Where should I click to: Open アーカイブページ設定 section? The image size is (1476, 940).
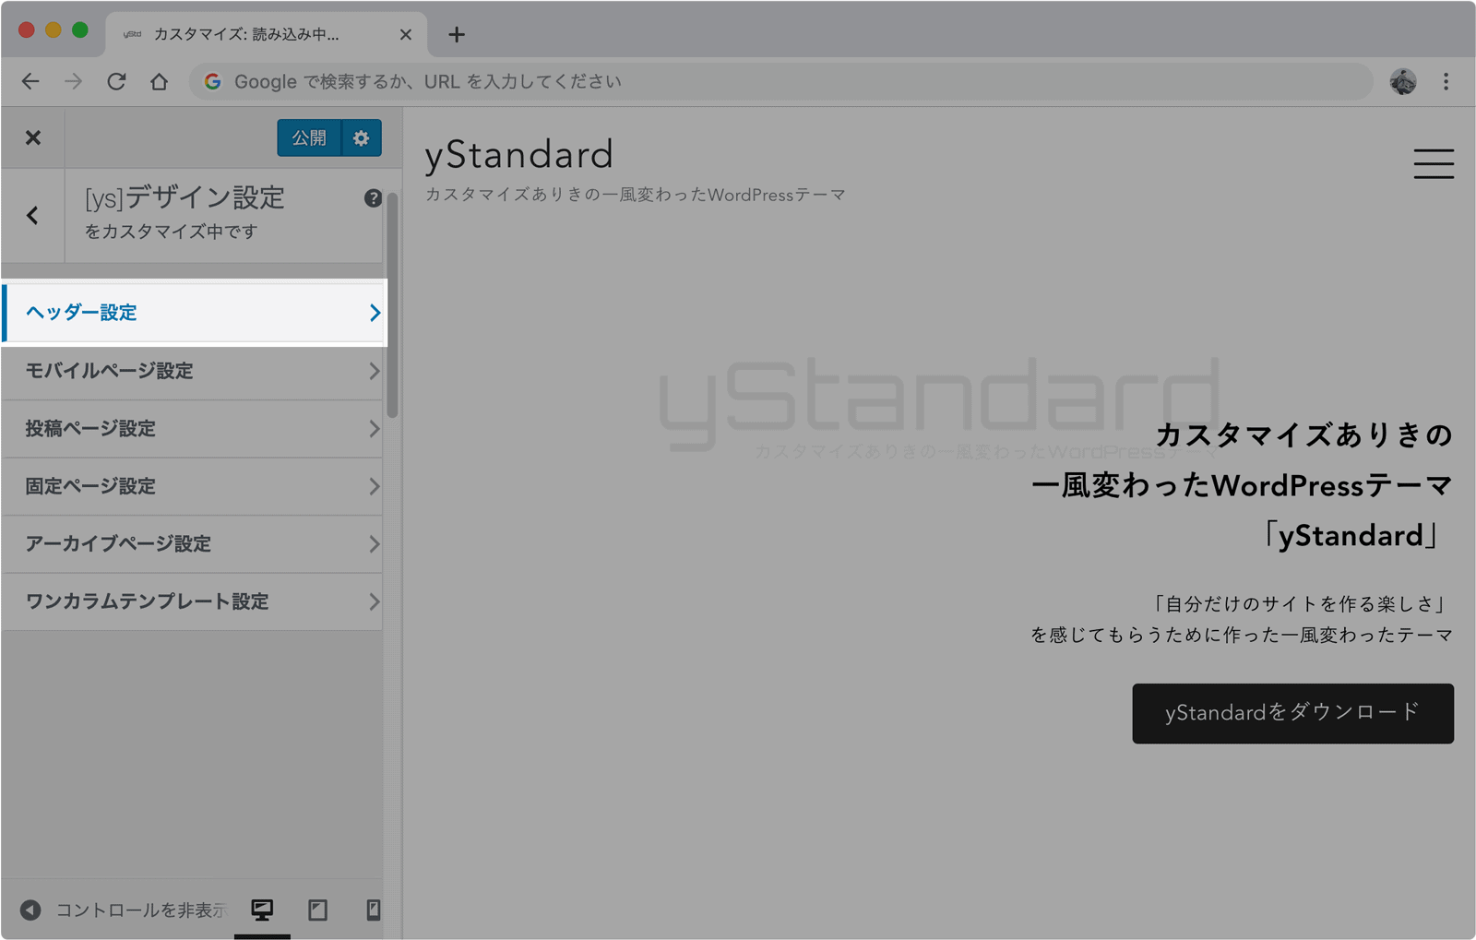(x=192, y=544)
